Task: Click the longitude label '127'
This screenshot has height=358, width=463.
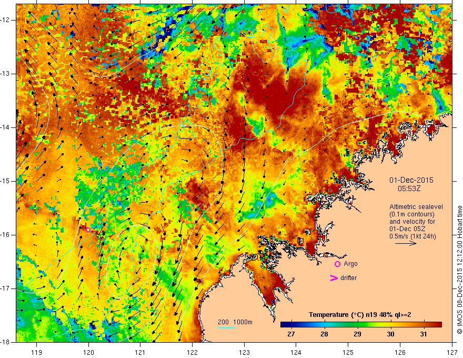Action: 452,353
